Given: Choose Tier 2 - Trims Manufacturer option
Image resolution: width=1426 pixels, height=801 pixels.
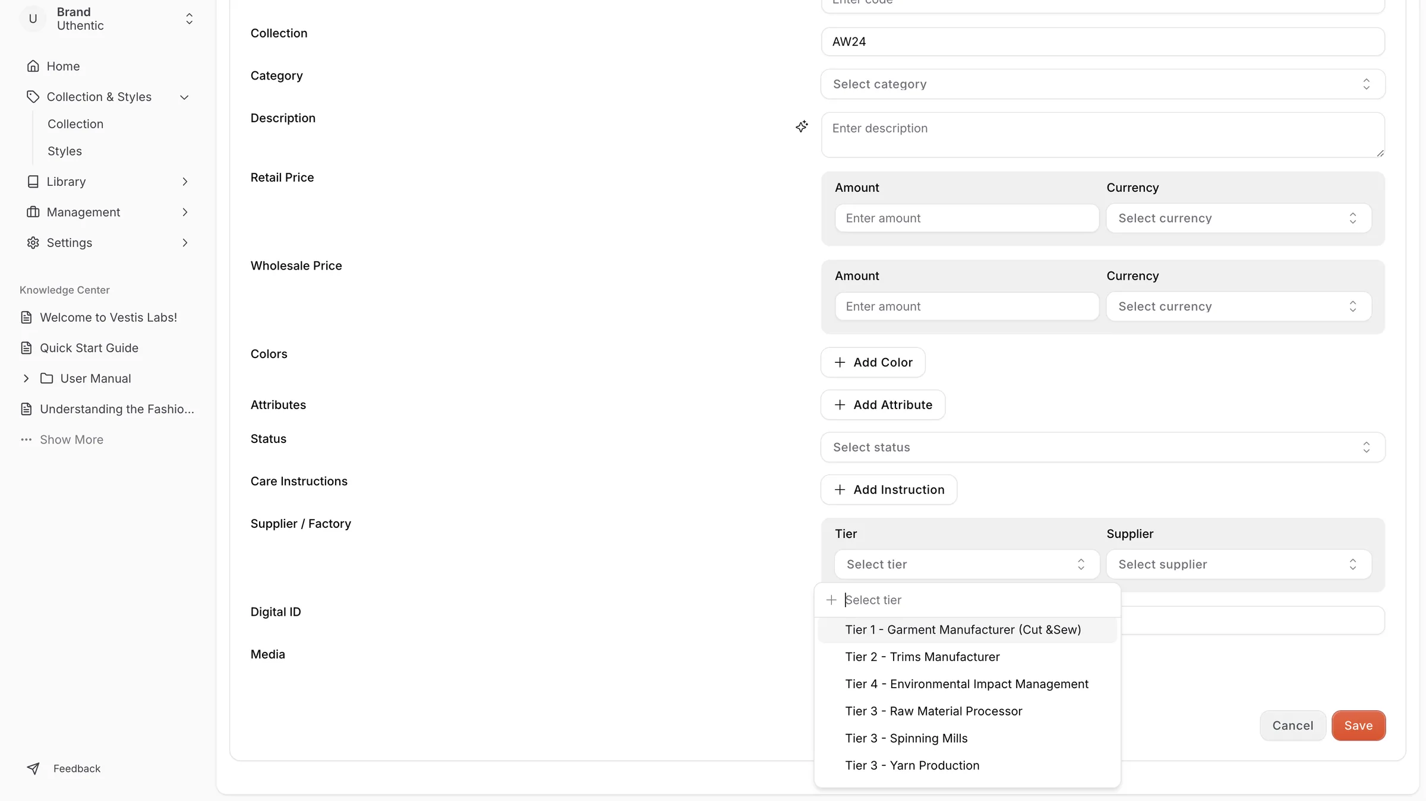Looking at the screenshot, I should tap(967, 657).
